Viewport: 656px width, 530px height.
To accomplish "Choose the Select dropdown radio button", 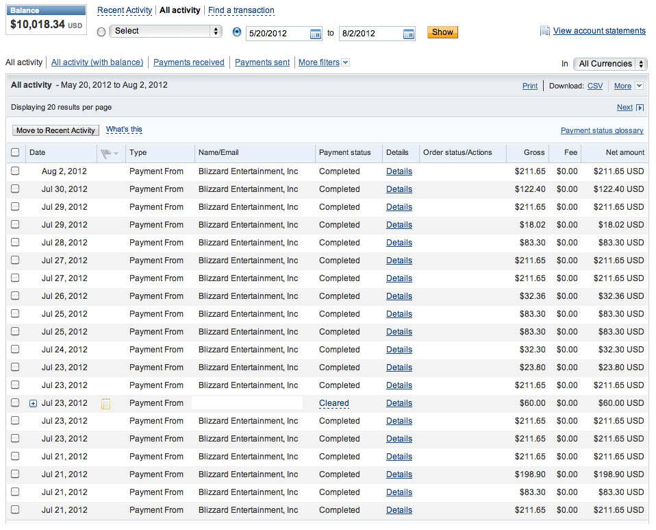I will coord(101,32).
